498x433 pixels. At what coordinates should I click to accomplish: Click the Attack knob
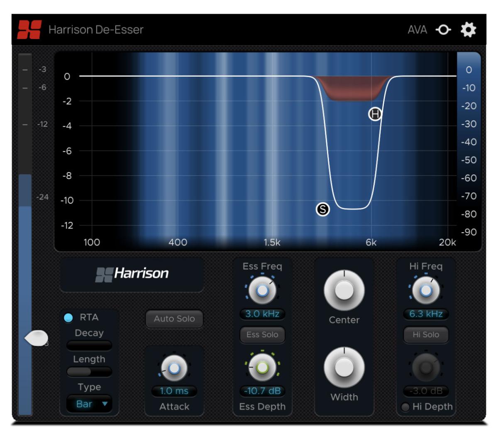pyautogui.click(x=174, y=367)
